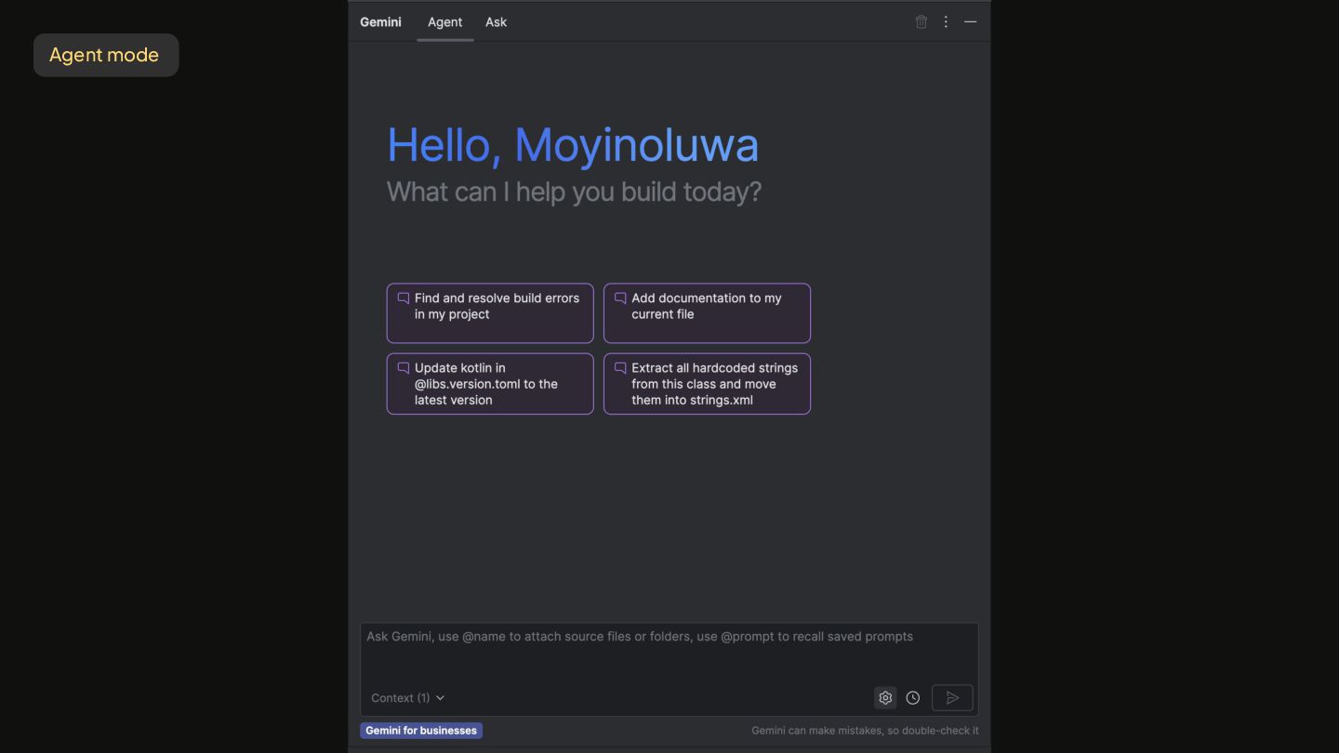Click the 'Hello, Moyinoluwa' greeting text
This screenshot has width=1339, height=753.
point(573,145)
